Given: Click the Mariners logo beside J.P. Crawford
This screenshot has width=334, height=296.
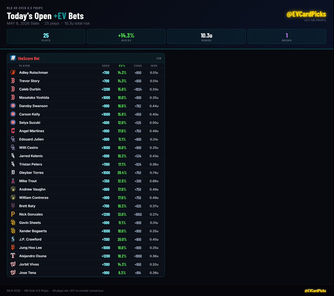Looking at the screenshot, I should click(13, 239).
